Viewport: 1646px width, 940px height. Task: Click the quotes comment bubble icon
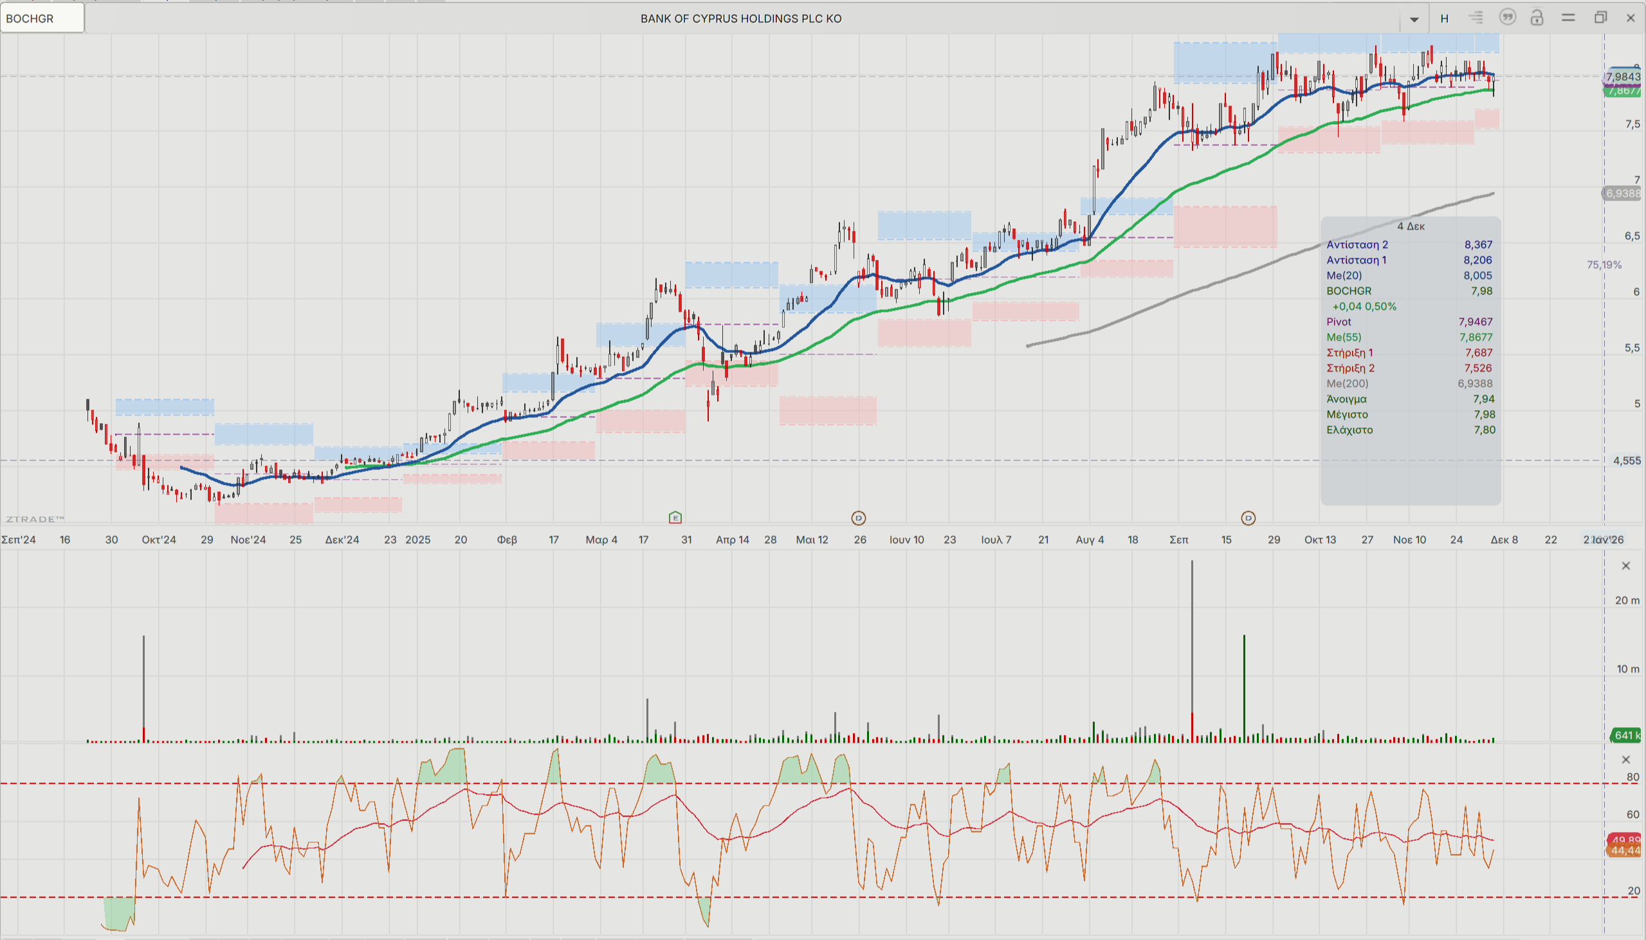tap(1507, 17)
